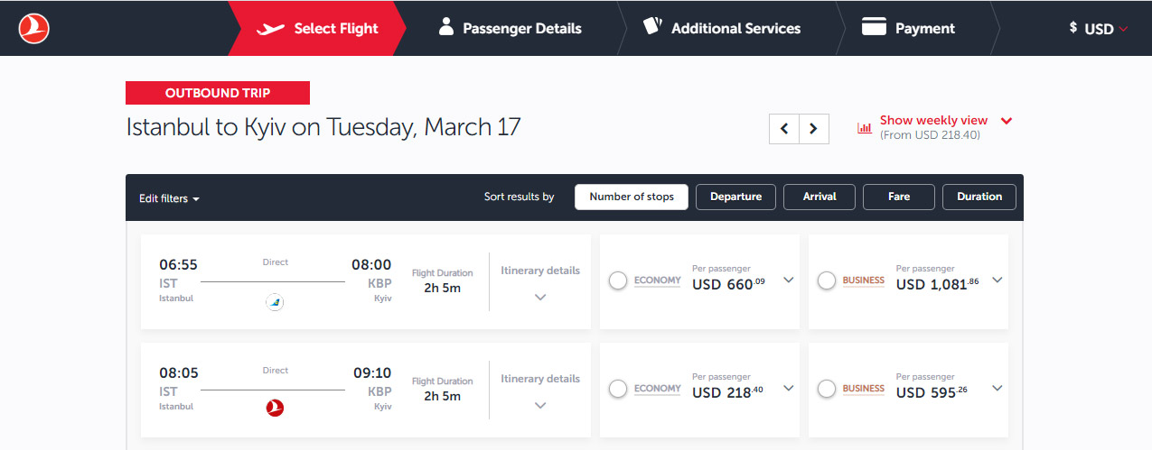Click the airline logo on 06:55 flight
1152x450 pixels.
click(275, 303)
